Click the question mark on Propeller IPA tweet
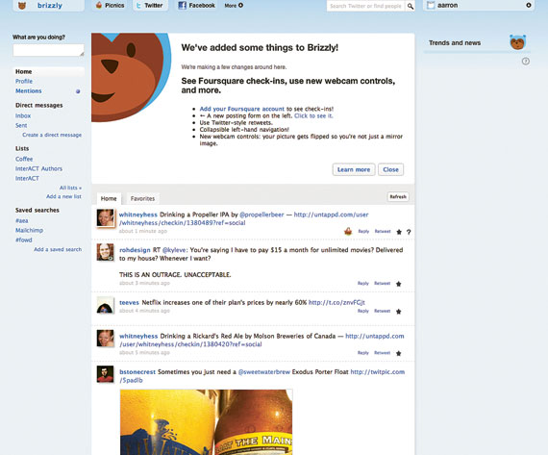This screenshot has height=455, width=548. 409,232
